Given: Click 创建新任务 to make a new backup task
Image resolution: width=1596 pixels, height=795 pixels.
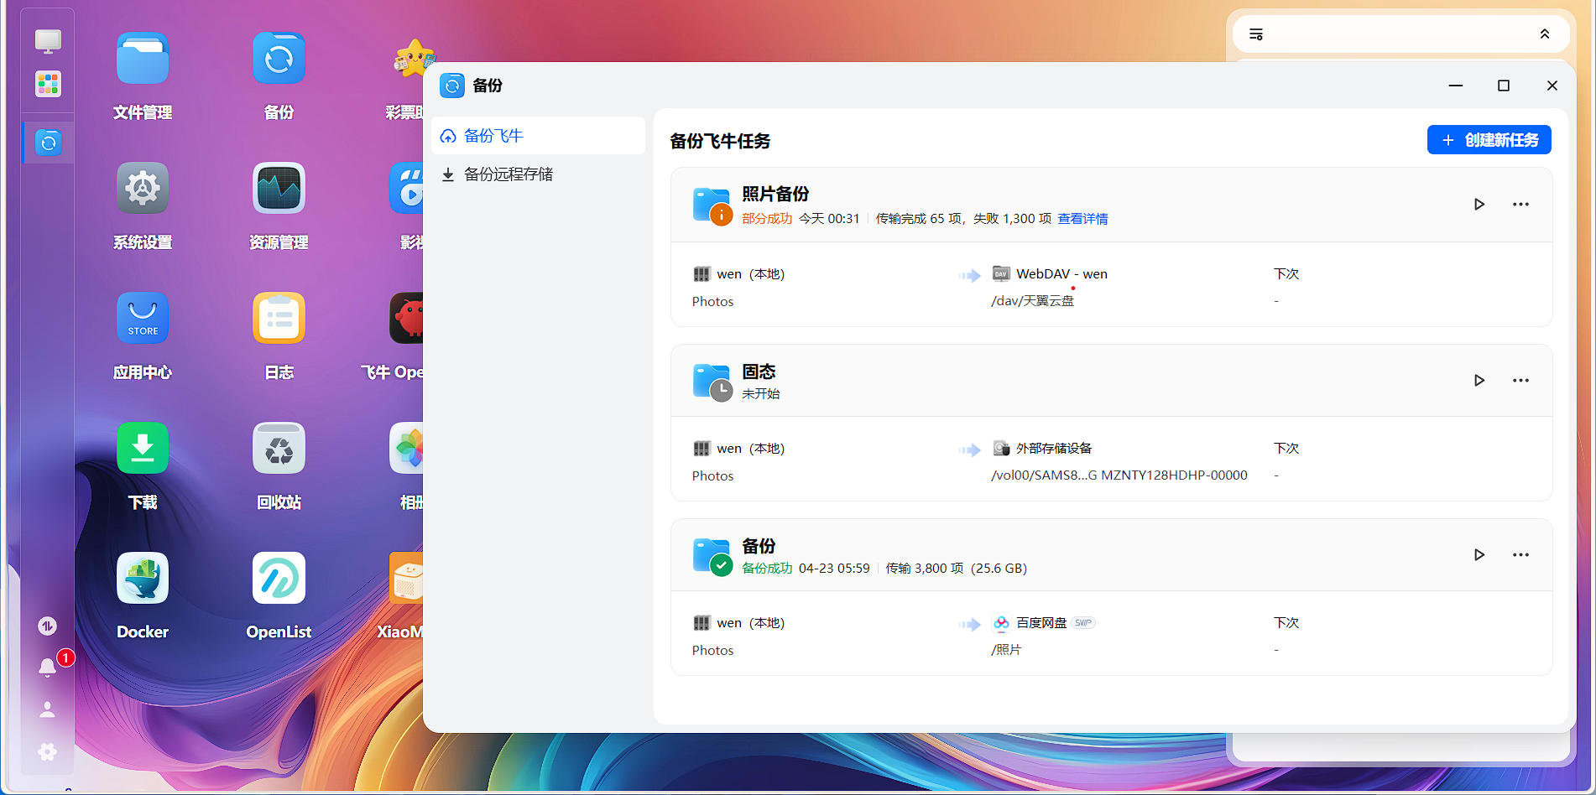Looking at the screenshot, I should (1489, 139).
